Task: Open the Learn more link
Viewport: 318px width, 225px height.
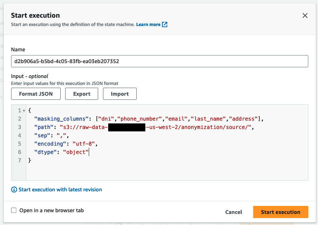Action: (148, 25)
